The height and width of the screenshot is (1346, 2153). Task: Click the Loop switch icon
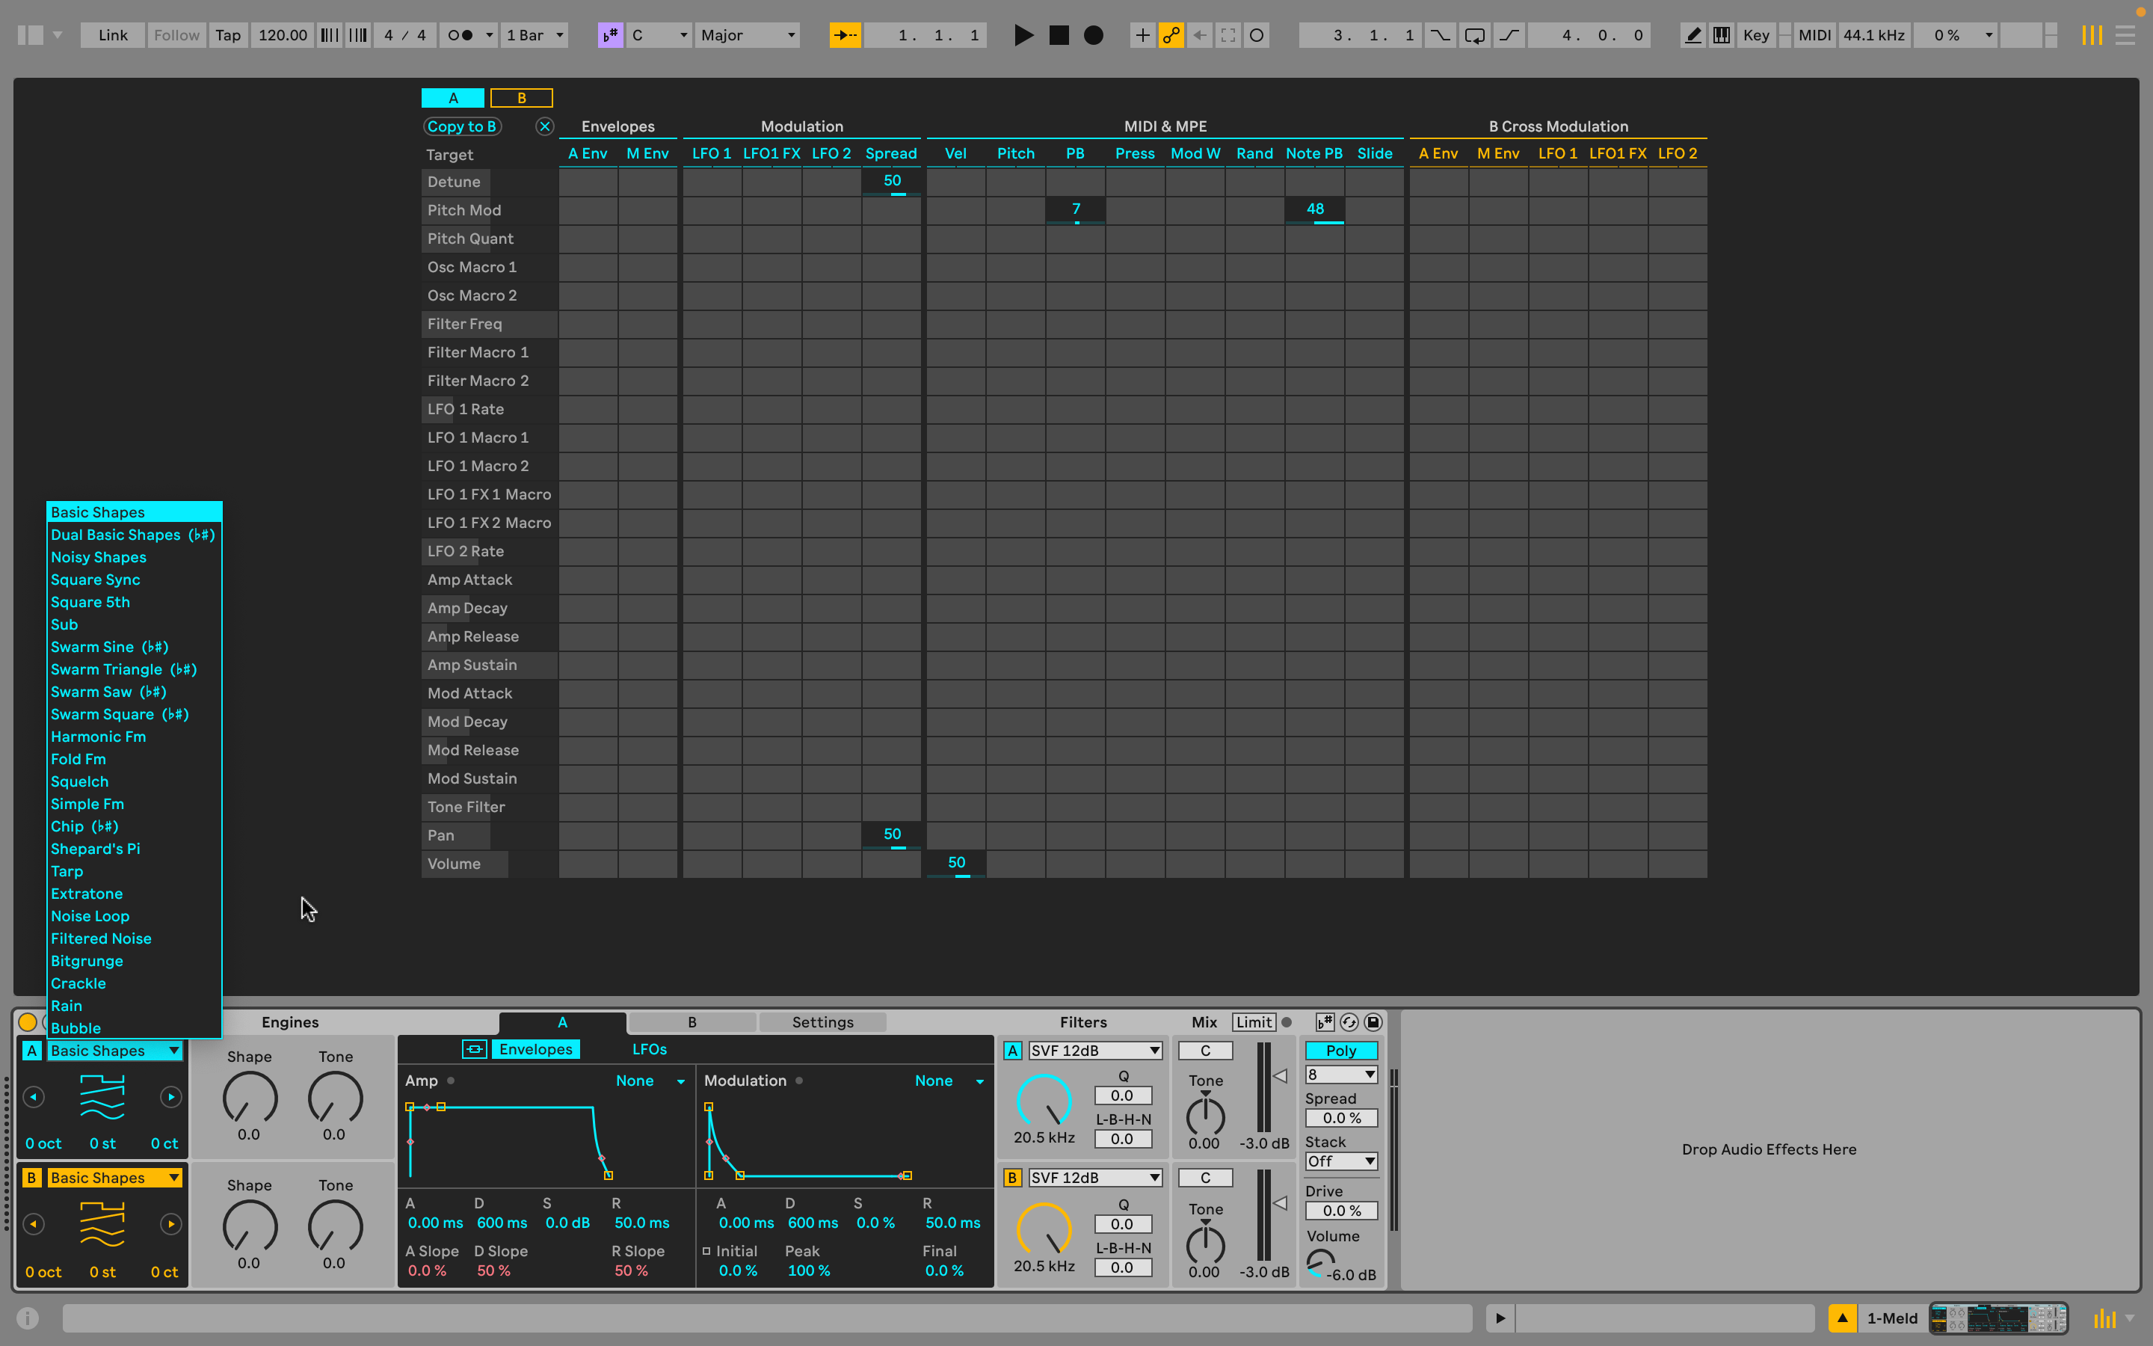click(1474, 34)
